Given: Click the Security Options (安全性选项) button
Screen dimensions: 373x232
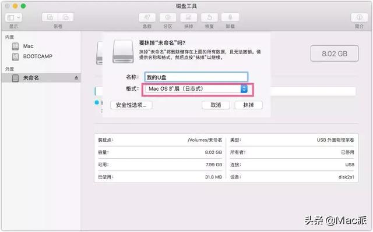Looking at the screenshot, I should tap(131, 105).
